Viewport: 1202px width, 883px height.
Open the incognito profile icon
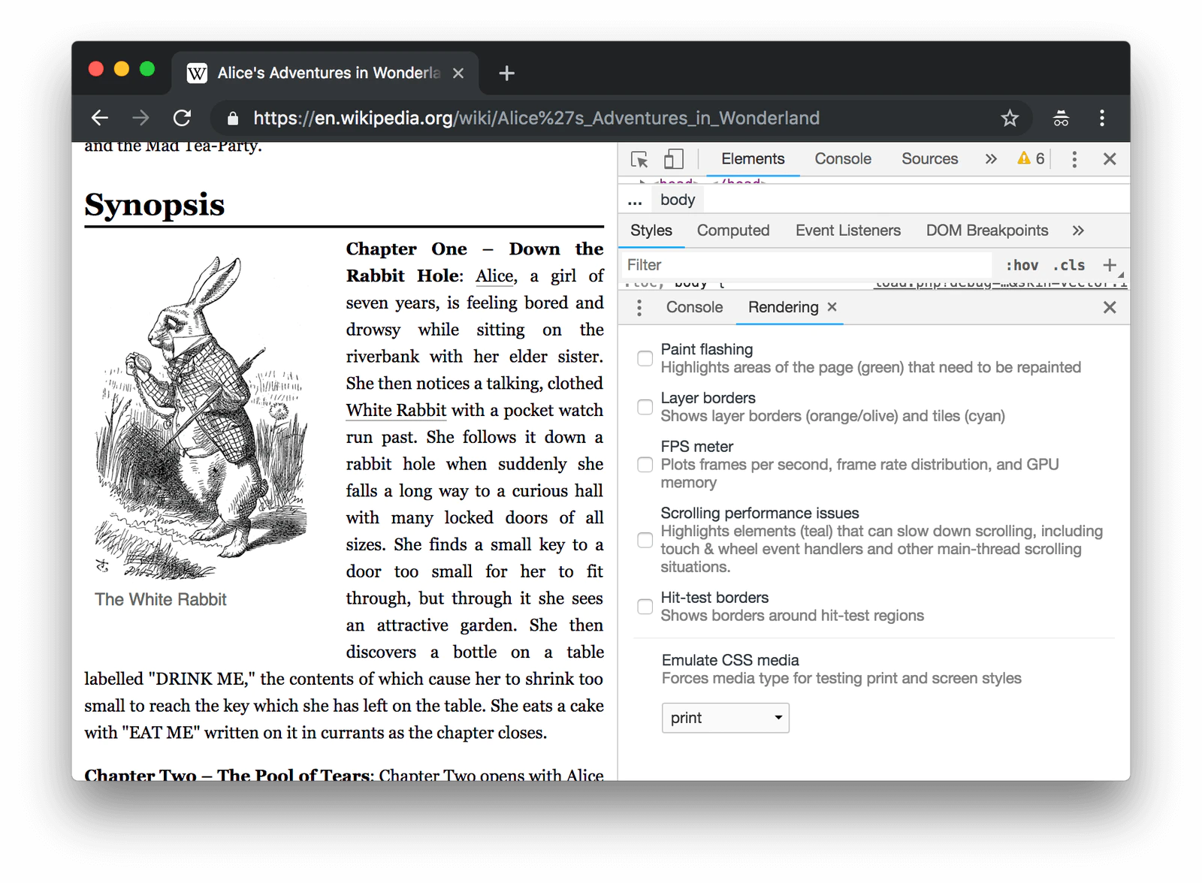1061,118
